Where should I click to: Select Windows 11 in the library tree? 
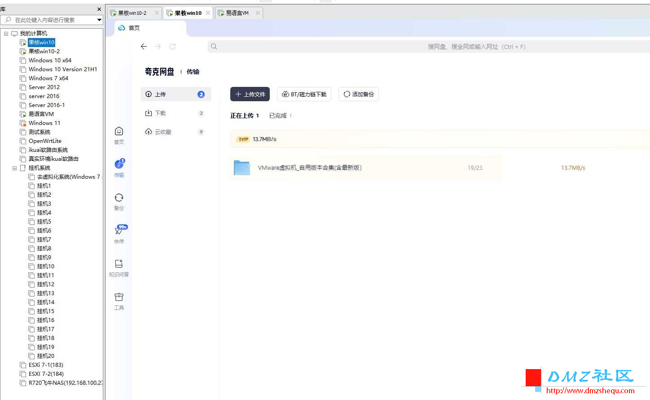[x=44, y=123]
